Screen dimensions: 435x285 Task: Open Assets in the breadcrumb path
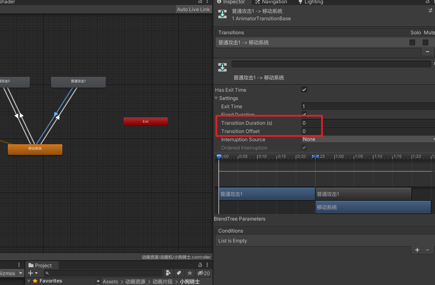pos(111,281)
